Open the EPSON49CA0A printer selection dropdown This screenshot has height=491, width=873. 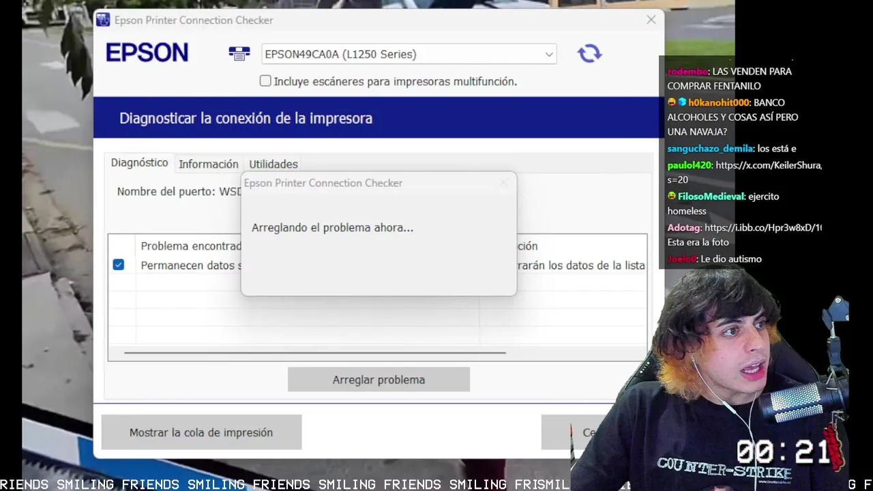tap(409, 54)
